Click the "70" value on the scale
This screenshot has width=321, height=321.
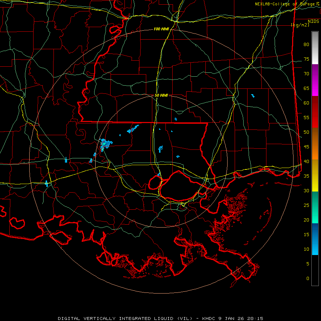[x=306, y=74]
